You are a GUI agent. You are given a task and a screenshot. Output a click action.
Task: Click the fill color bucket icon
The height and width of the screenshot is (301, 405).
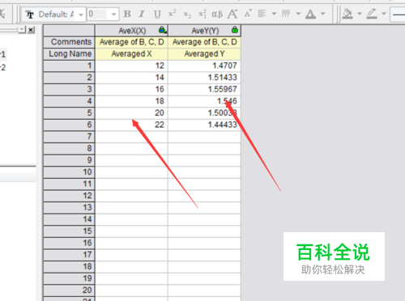347,14
